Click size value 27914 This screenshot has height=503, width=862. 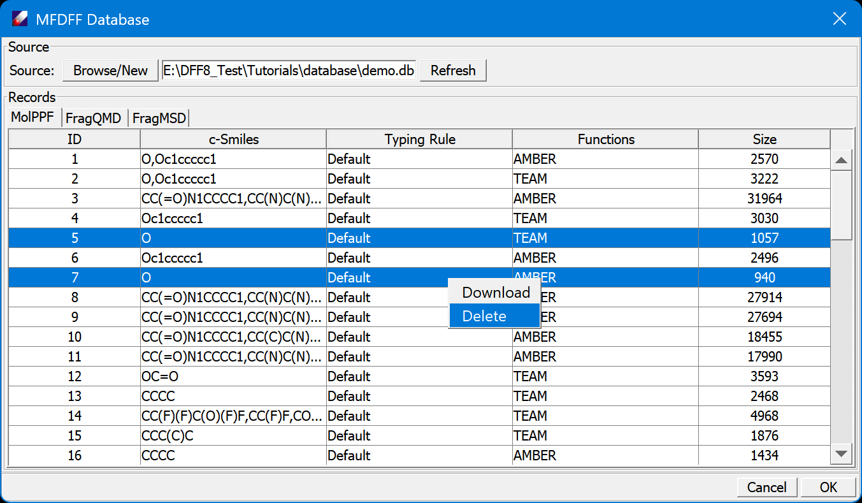765,297
